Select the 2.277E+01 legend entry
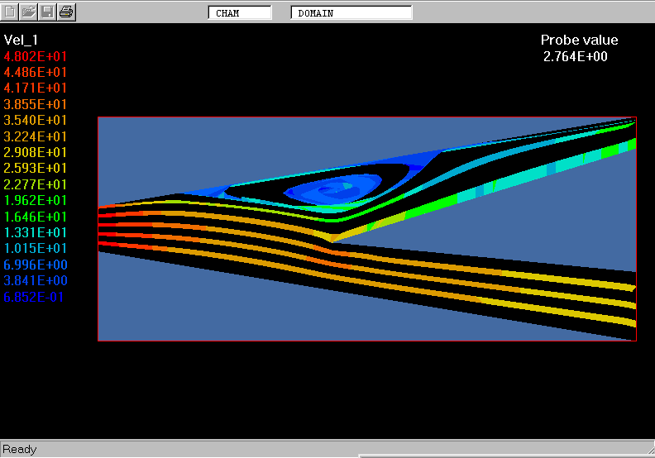The image size is (655, 458). (x=36, y=184)
